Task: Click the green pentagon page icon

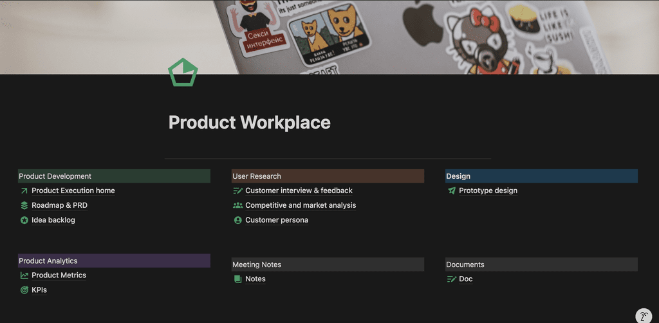Action: pyautogui.click(x=183, y=73)
